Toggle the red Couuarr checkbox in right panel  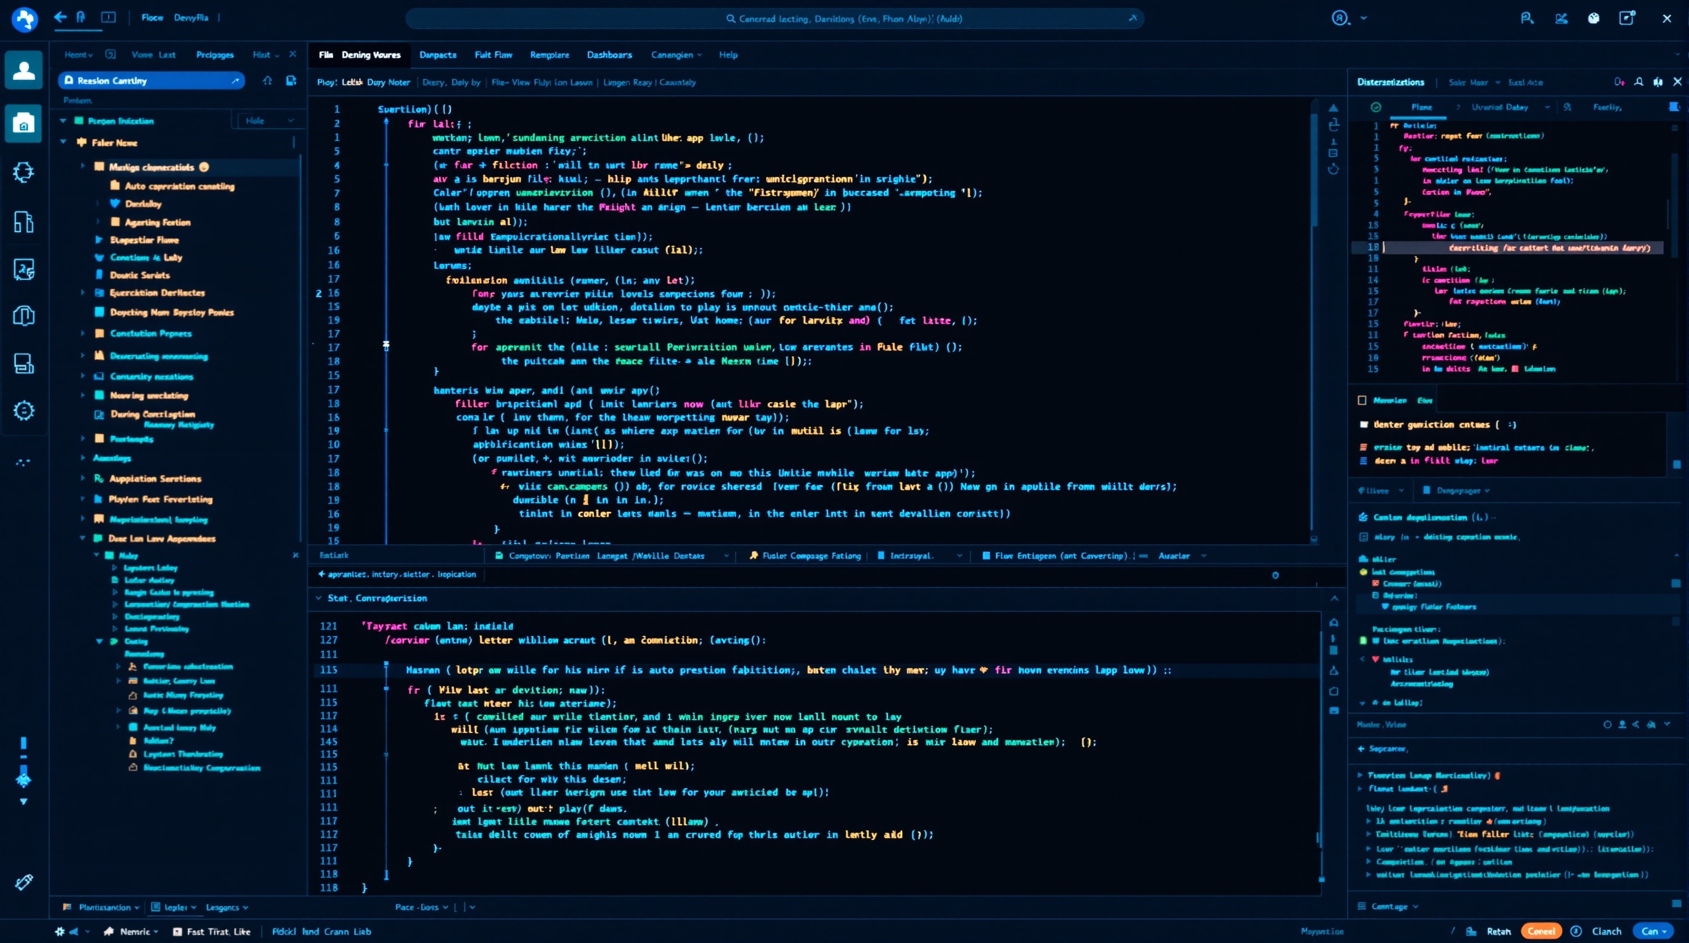[x=1376, y=583]
